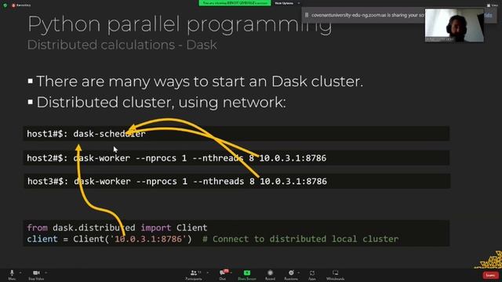Click the red Leave button
This screenshot has height=282, width=502.
coord(490,275)
